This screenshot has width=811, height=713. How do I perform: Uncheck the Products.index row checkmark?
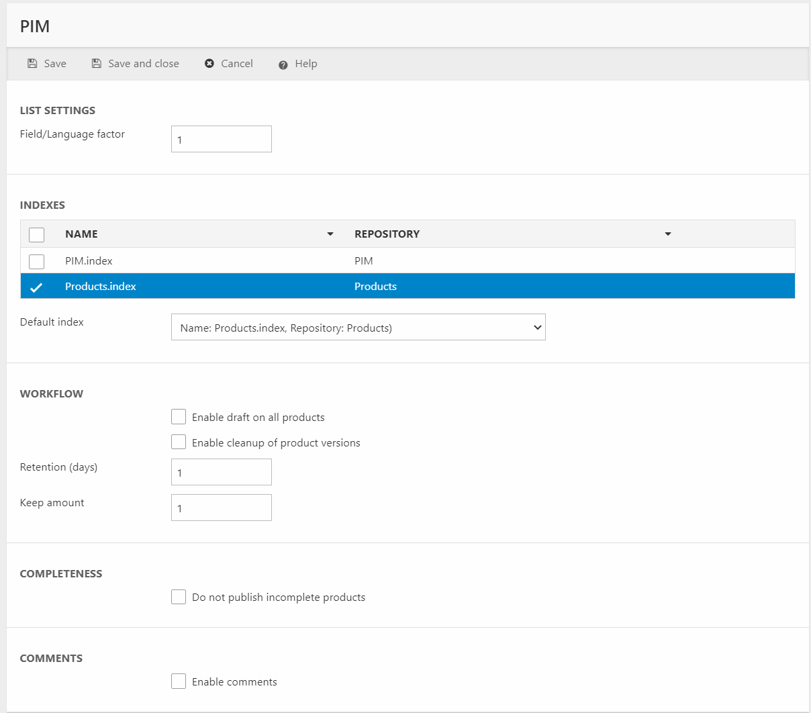click(36, 287)
